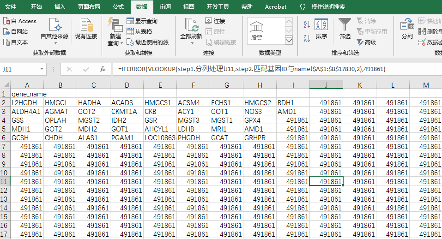Sort ascending A to Z
Viewport: 442px width, 239px height.
coord(307,24)
